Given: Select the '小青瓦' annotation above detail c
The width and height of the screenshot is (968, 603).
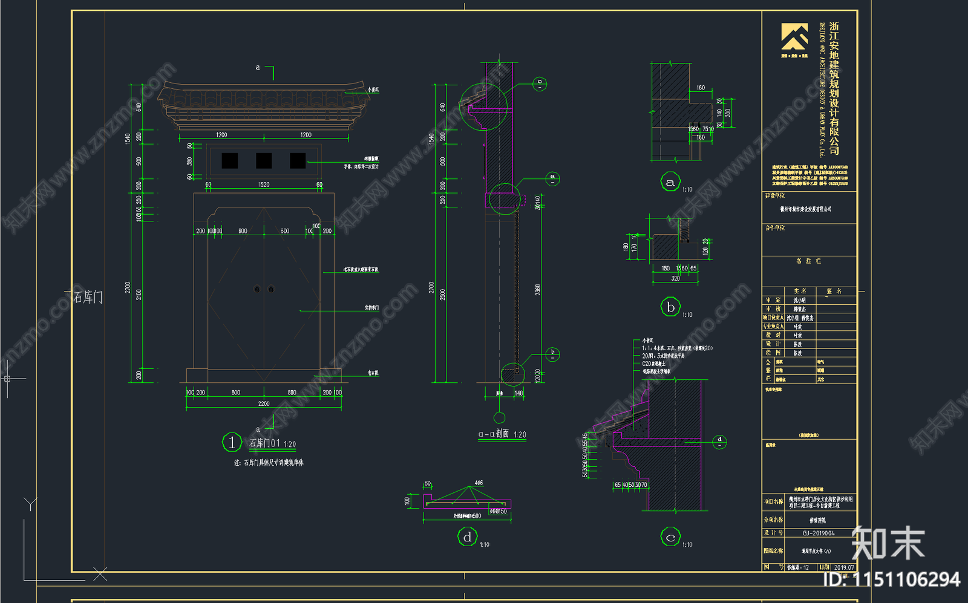Looking at the screenshot, I should 648,341.
